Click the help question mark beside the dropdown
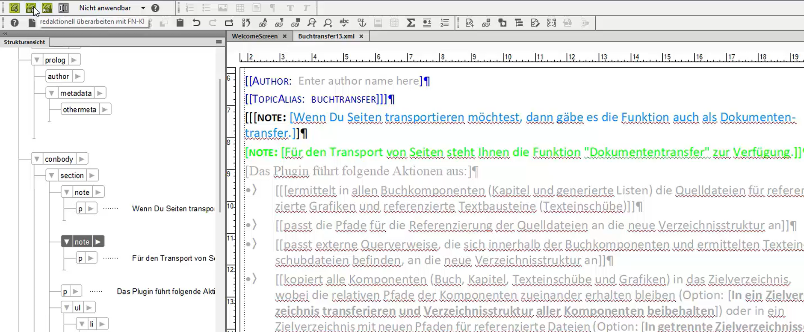The image size is (804, 332). tap(156, 8)
